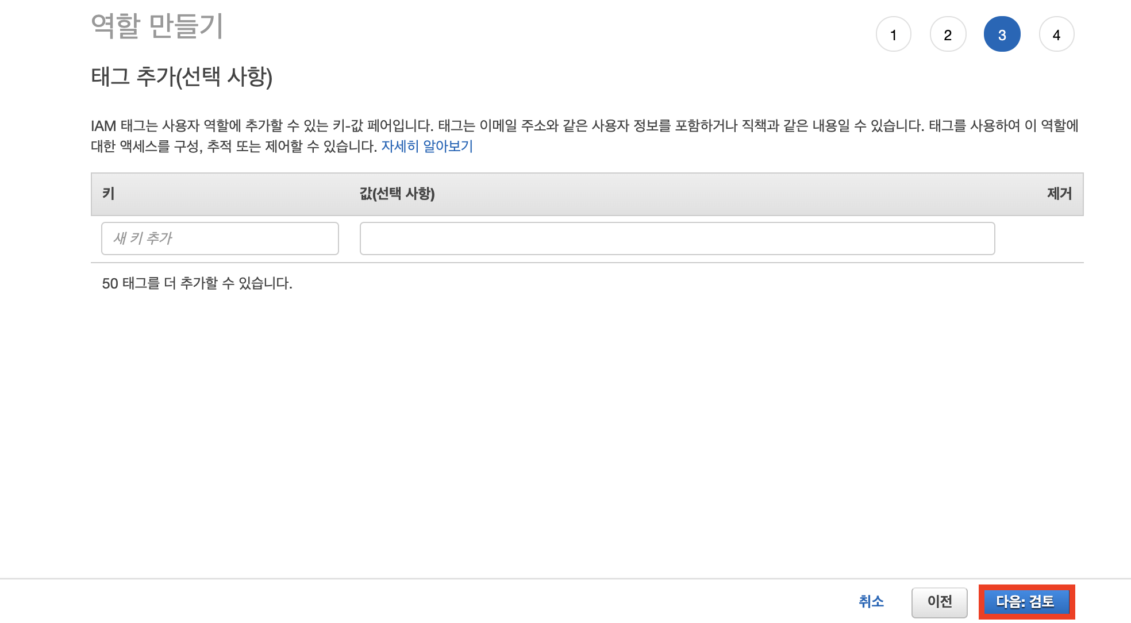Click the 제거 column header
The width and height of the screenshot is (1131, 623).
point(1059,194)
